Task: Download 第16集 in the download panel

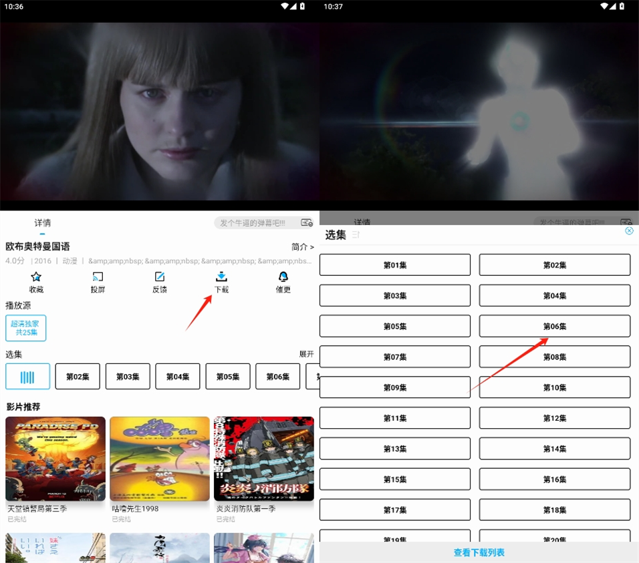Action: 555,479
